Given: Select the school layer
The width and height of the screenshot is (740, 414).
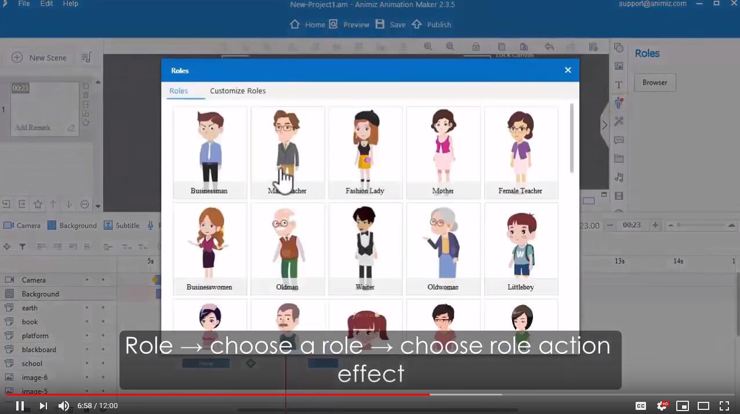Looking at the screenshot, I should [58, 364].
